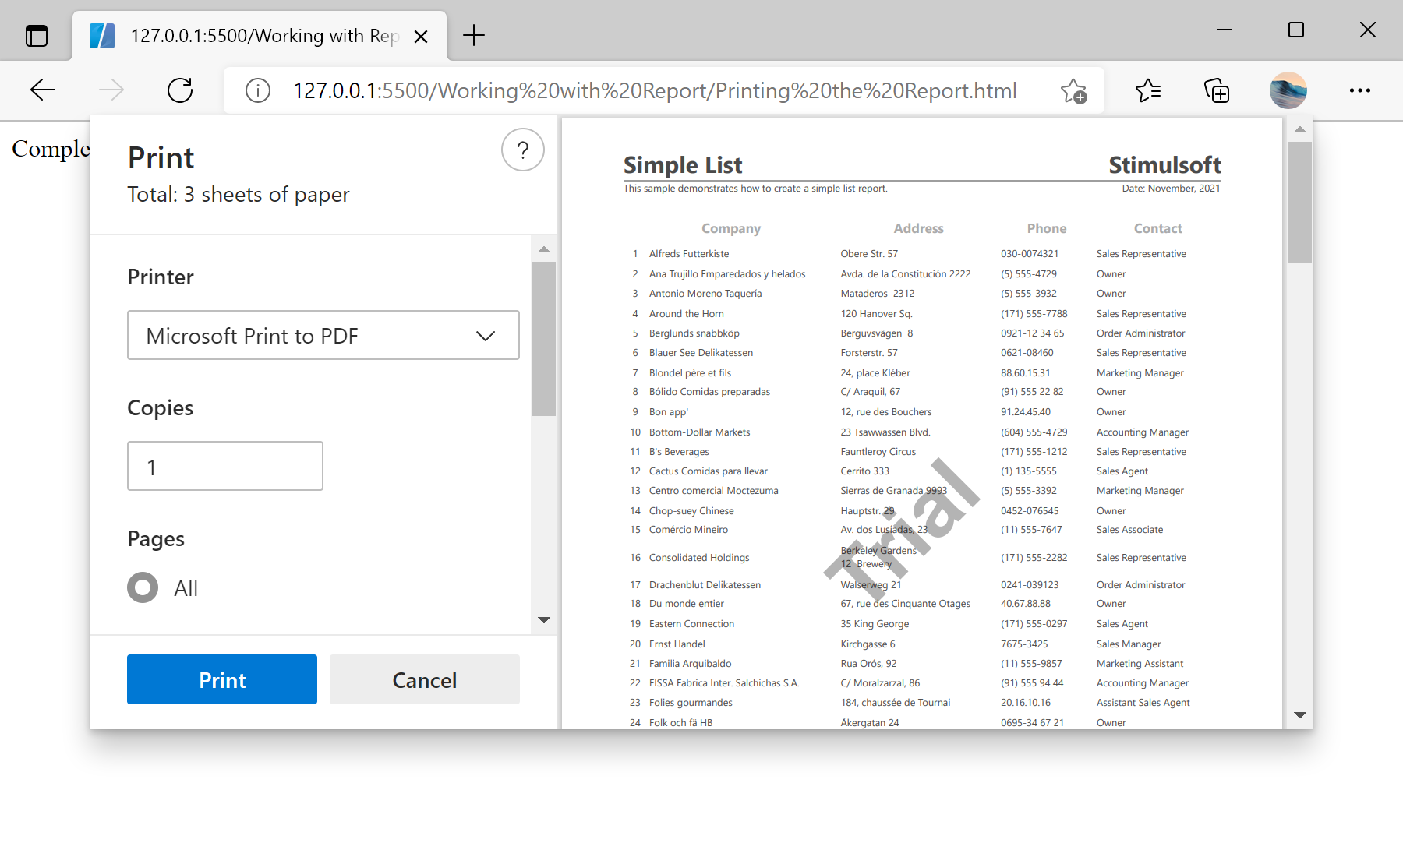Viewport: 1403px width, 857px height.
Task: Open the print dialog help
Action: tap(522, 150)
